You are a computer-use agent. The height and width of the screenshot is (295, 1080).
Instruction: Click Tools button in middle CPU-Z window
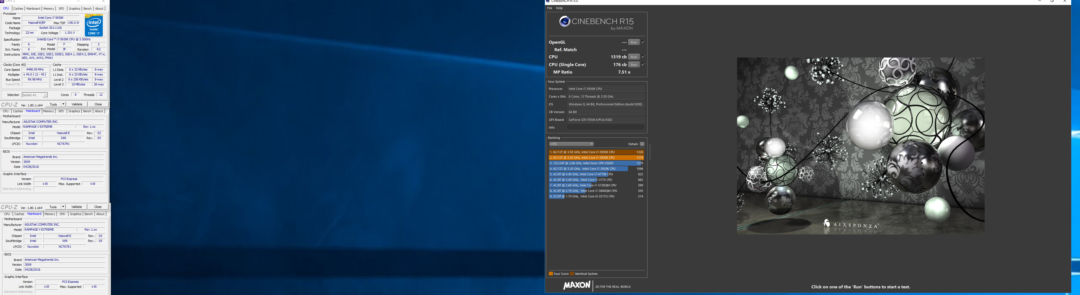pyautogui.click(x=53, y=207)
